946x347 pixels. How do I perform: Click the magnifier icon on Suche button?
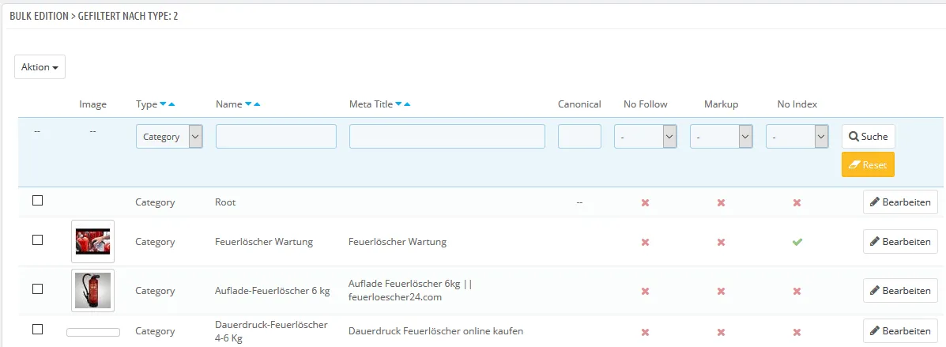point(854,137)
